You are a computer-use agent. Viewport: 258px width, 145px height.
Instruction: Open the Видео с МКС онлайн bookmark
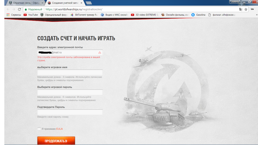coord(114,15)
